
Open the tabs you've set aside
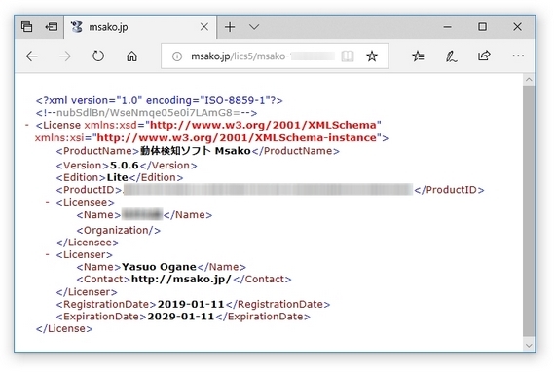tap(26, 27)
